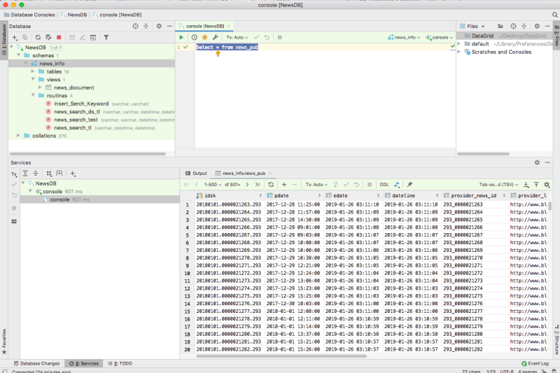Open Files view dropdown
This screenshot has height=373, width=560.
pos(472,26)
